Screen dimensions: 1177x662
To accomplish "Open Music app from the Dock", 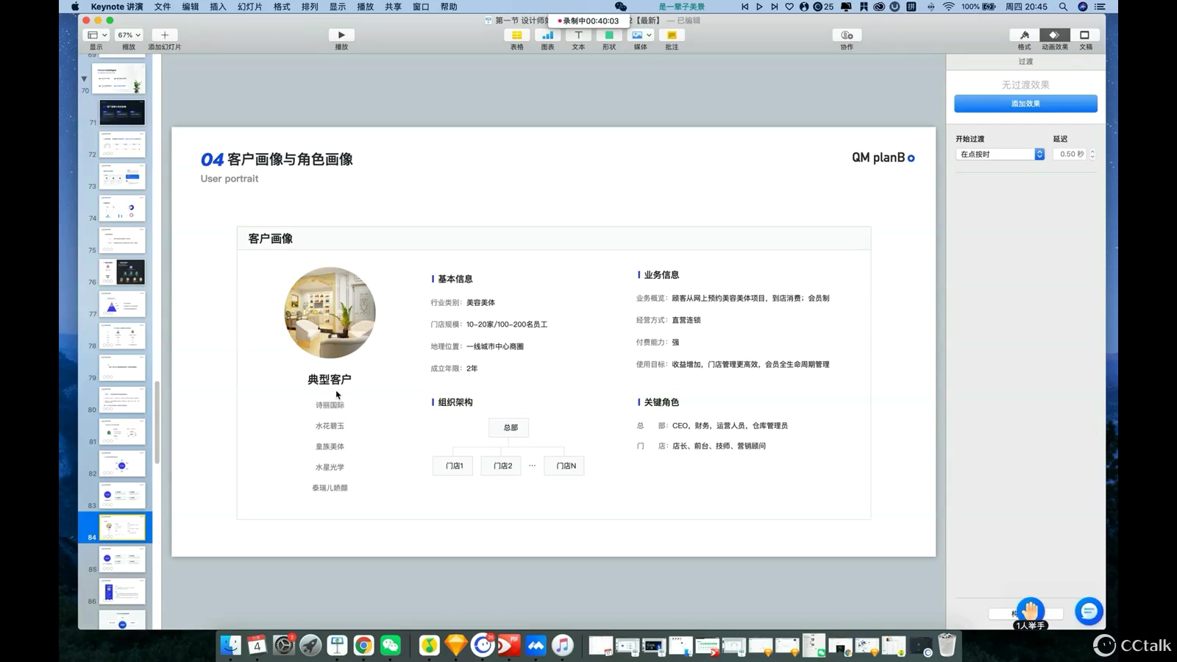I will click(x=563, y=645).
